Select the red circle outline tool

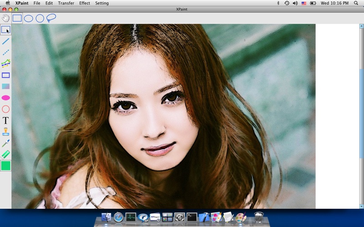coord(5,109)
